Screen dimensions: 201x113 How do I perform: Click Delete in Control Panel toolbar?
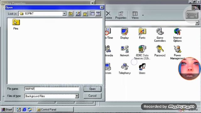[108, 15]
